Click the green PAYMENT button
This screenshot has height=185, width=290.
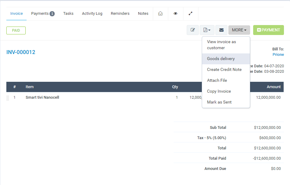[x=268, y=30]
